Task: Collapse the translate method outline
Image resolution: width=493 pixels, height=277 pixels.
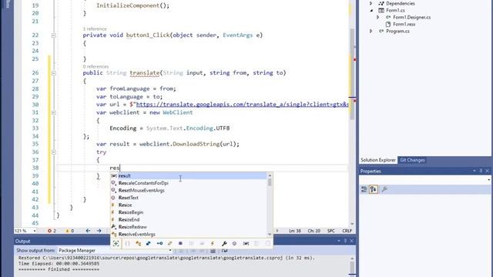Action: point(53,73)
